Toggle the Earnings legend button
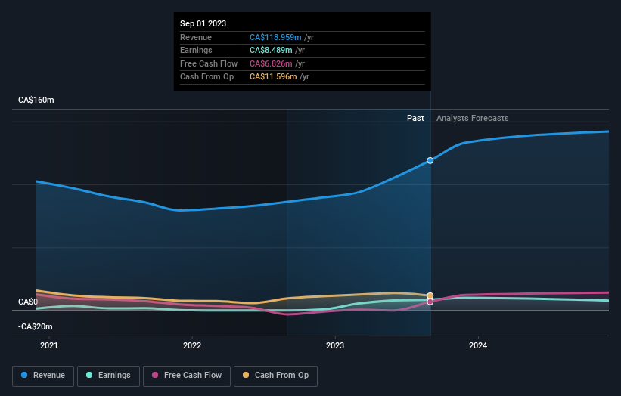621x396 pixels. pos(108,376)
